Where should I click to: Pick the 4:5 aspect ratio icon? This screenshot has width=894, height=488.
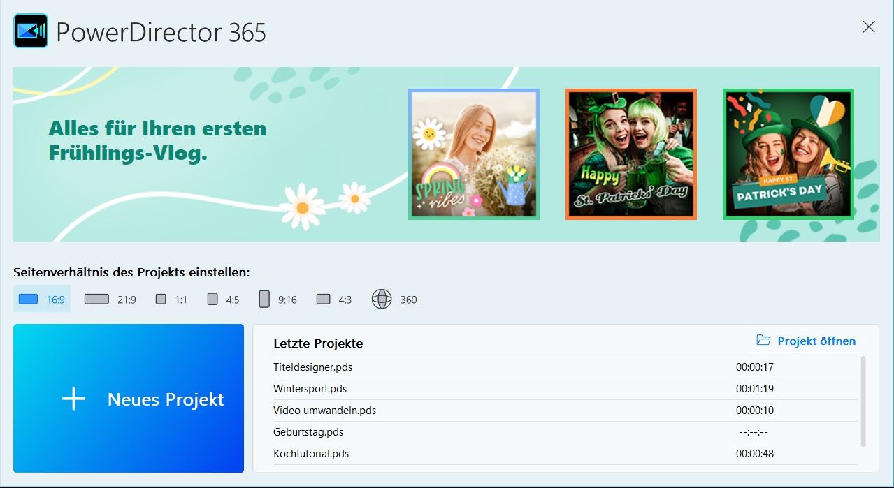[213, 300]
